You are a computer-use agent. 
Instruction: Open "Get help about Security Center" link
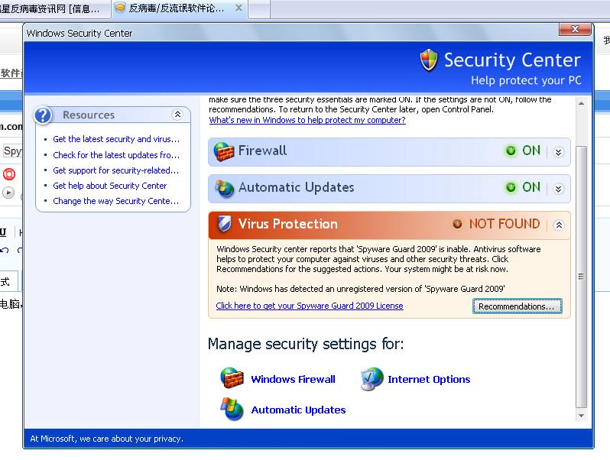(109, 186)
